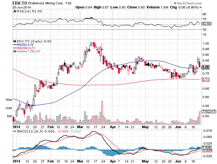Viewport: 217px width, 164px height.
Task: Click the 0.075 MACD axis label
Action: click(207, 131)
